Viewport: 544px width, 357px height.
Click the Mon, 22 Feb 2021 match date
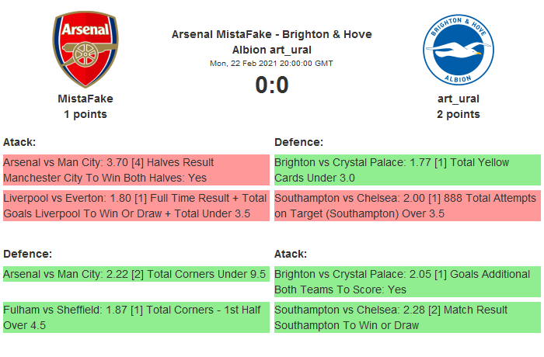click(x=271, y=63)
